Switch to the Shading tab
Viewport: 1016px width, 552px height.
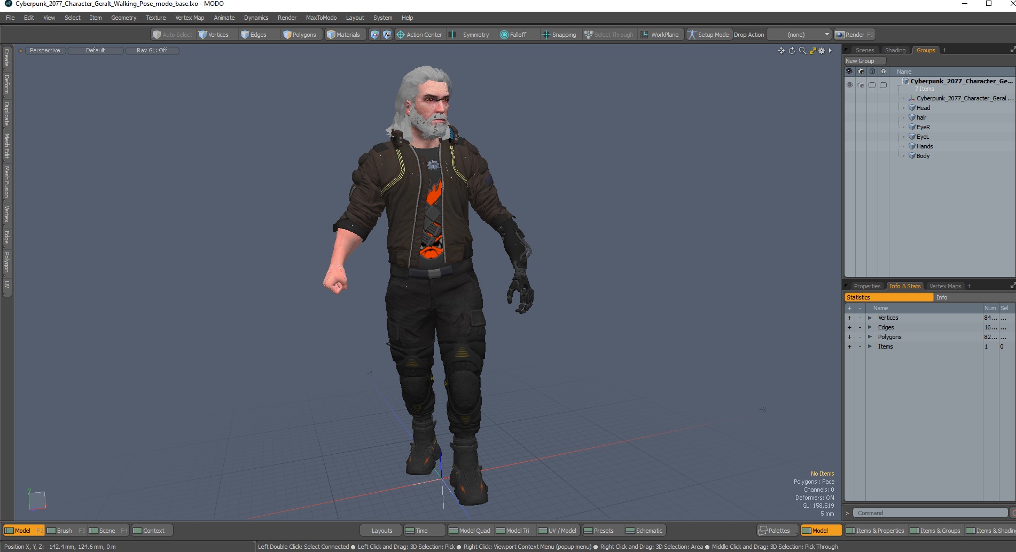click(895, 50)
